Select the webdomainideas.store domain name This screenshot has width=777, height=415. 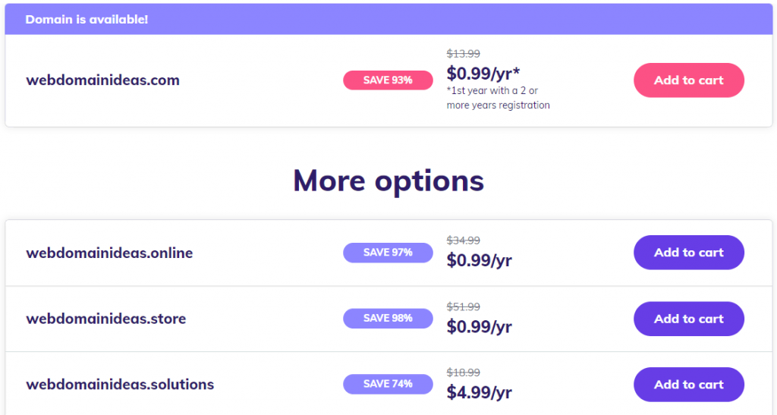(105, 319)
